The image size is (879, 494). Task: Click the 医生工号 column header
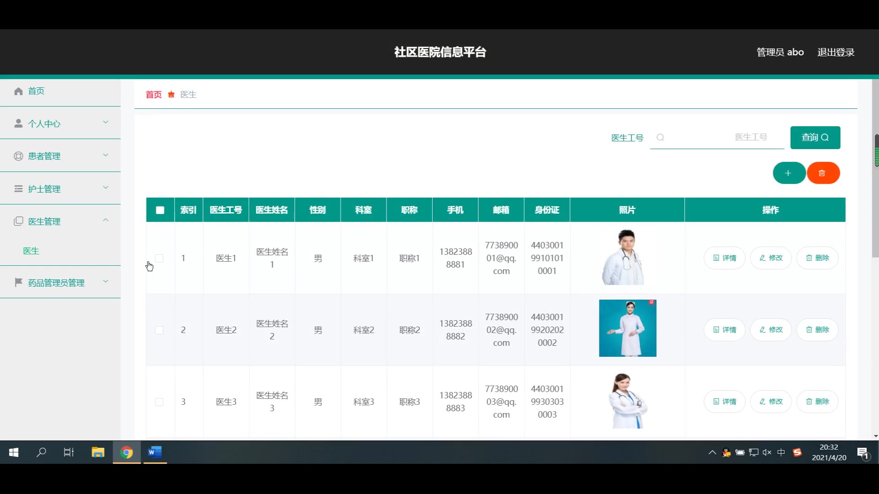pyautogui.click(x=226, y=210)
